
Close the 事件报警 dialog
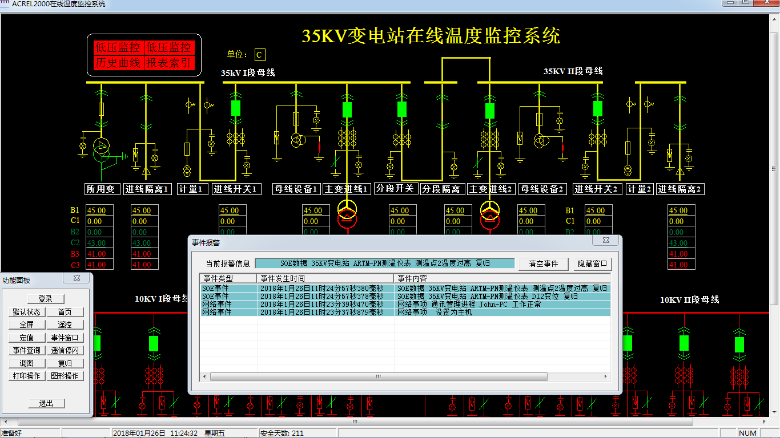click(x=606, y=241)
